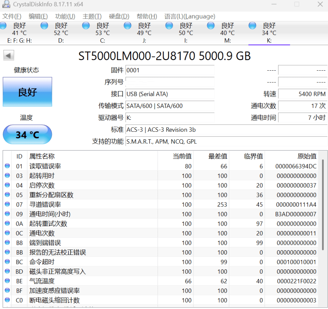Click status dot of 05 重新分配扇区数 row
The height and width of the screenshot is (309, 328).
[7, 195]
